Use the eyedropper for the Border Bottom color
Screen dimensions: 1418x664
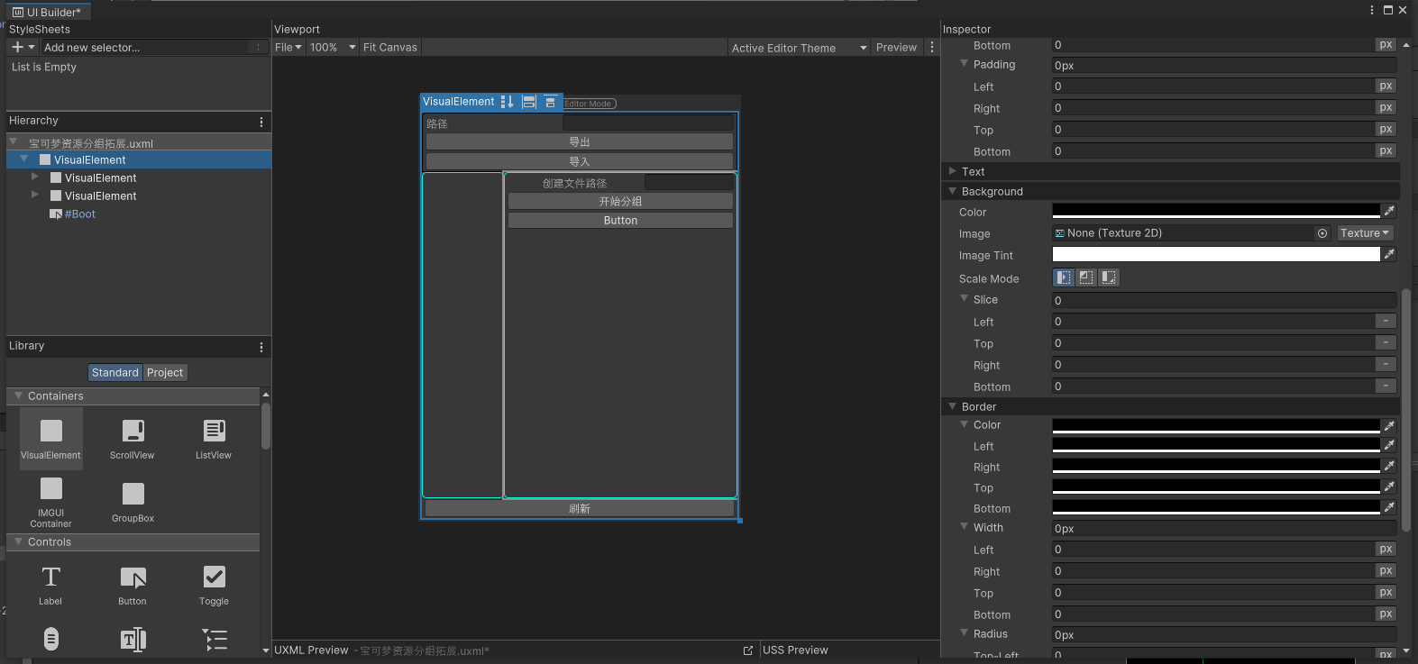1389,507
